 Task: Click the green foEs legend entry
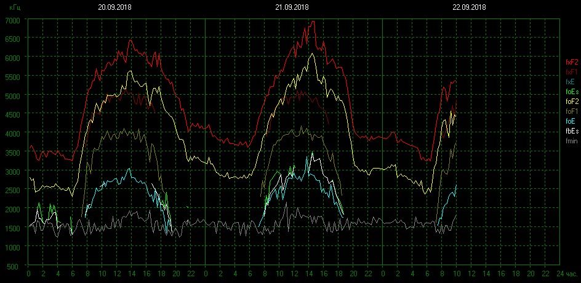[571, 91]
